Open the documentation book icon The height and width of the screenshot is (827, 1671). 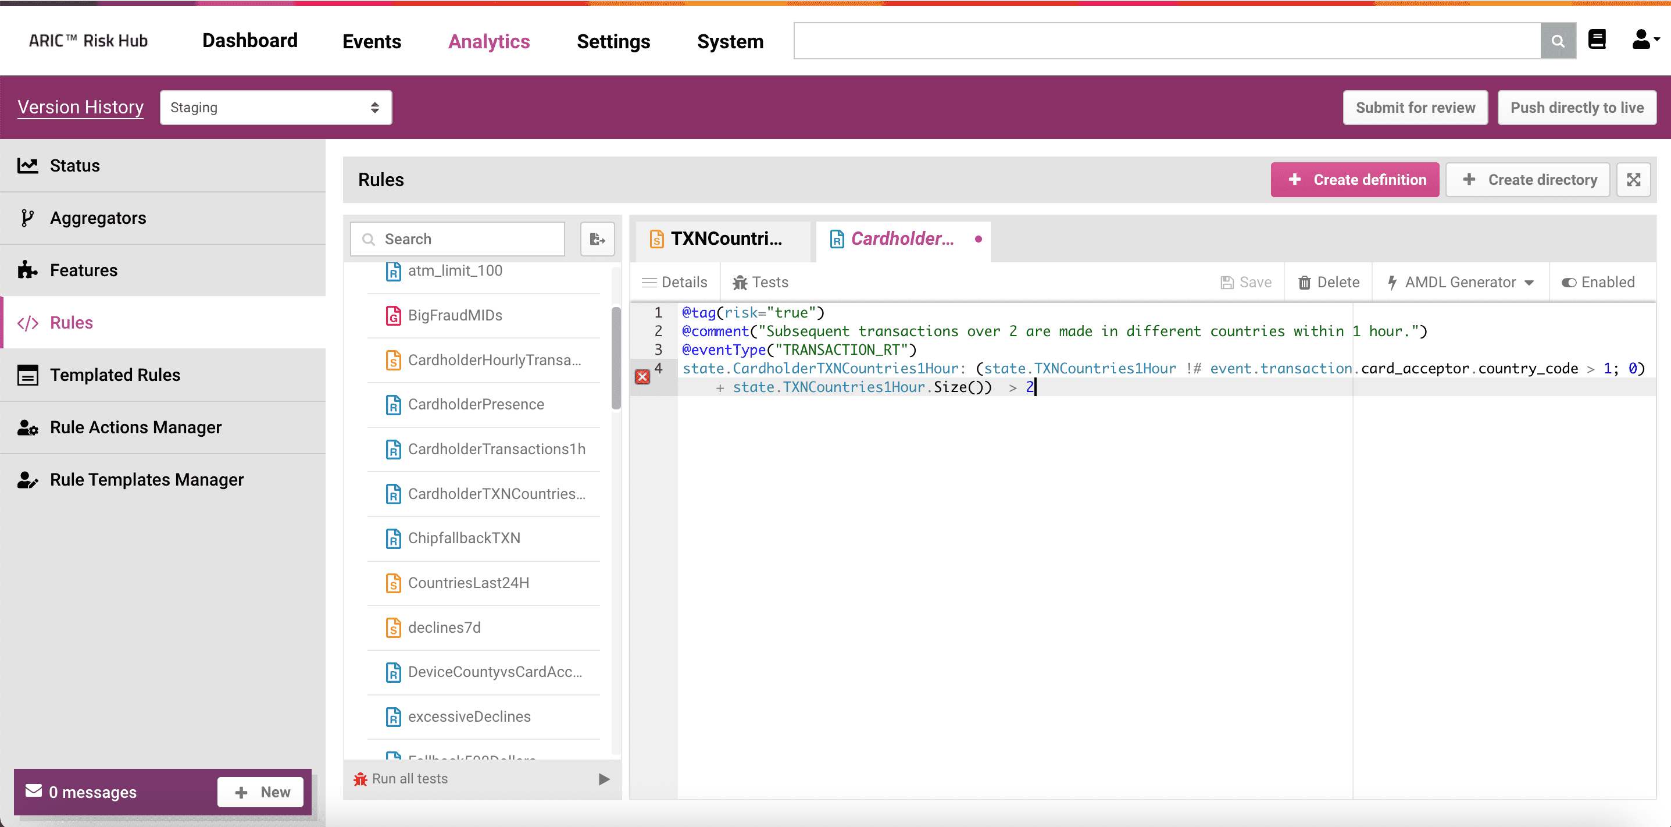[x=1597, y=40]
